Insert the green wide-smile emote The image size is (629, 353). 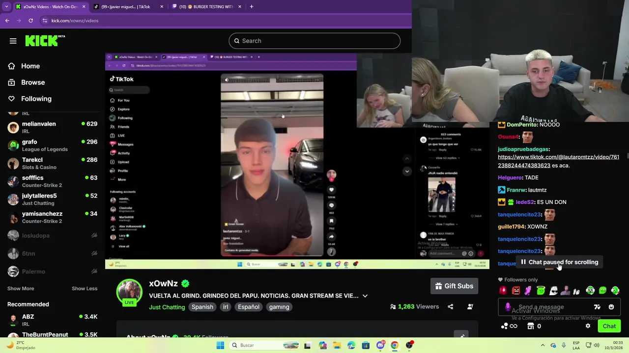[x=602, y=291]
